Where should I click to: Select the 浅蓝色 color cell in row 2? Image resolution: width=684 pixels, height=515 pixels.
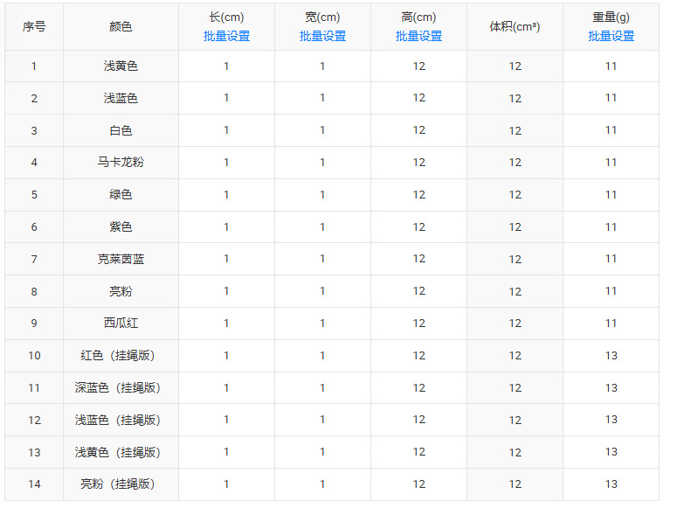[121, 98]
